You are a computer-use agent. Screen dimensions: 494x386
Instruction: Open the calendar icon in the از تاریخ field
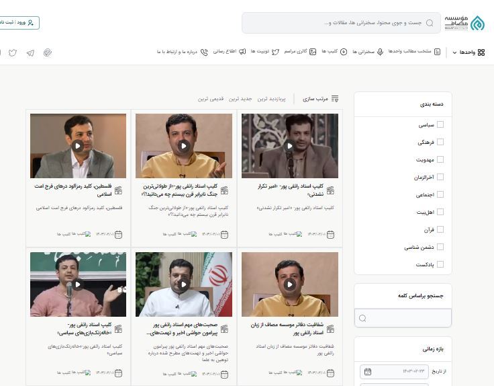click(368, 372)
